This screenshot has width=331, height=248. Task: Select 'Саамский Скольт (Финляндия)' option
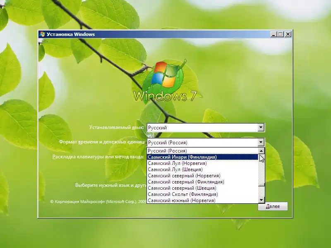[x=202, y=194]
